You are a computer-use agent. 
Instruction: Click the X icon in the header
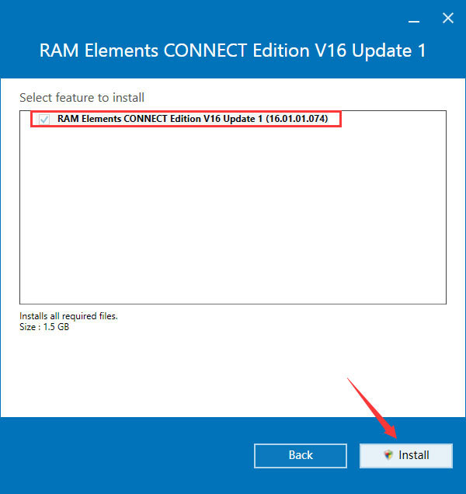pyautogui.click(x=448, y=19)
